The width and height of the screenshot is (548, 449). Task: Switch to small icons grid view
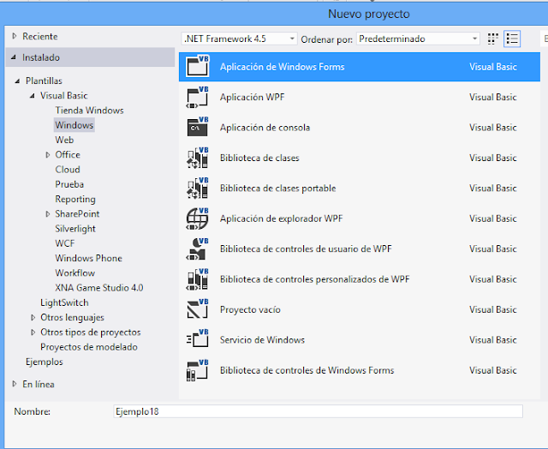point(493,39)
